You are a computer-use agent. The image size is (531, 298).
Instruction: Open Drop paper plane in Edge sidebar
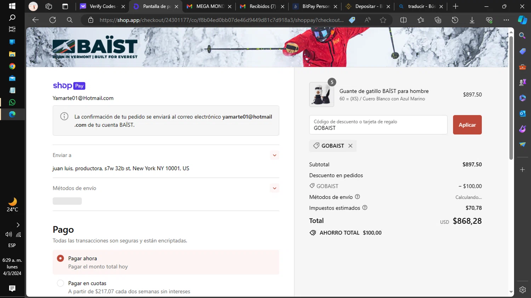(x=523, y=144)
